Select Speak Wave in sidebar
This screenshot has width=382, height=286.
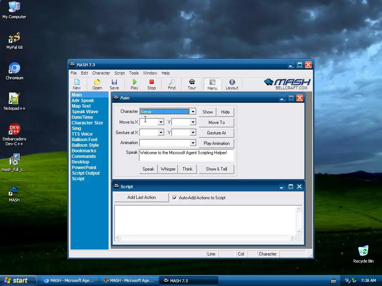coord(85,112)
